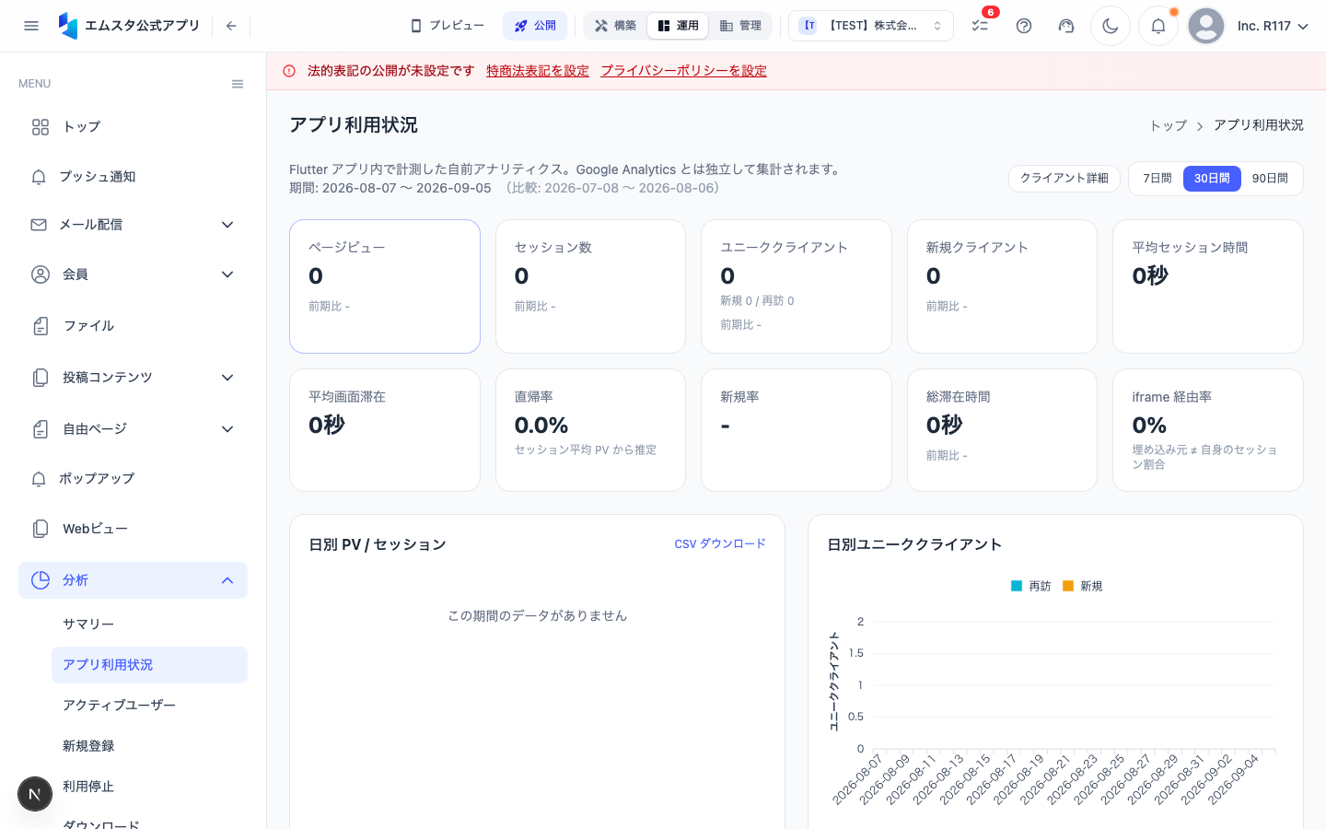The image size is (1326, 829).
Task: Open the help question mark icon
Action: coord(1024,26)
